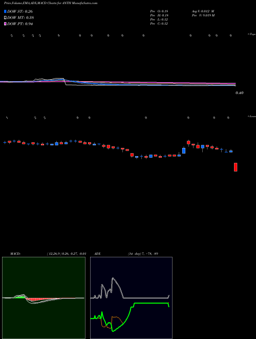256x339 pixels.
Task: Click the 'DOW ST: 0.26' legend text
Action: click(x=20, y=11)
